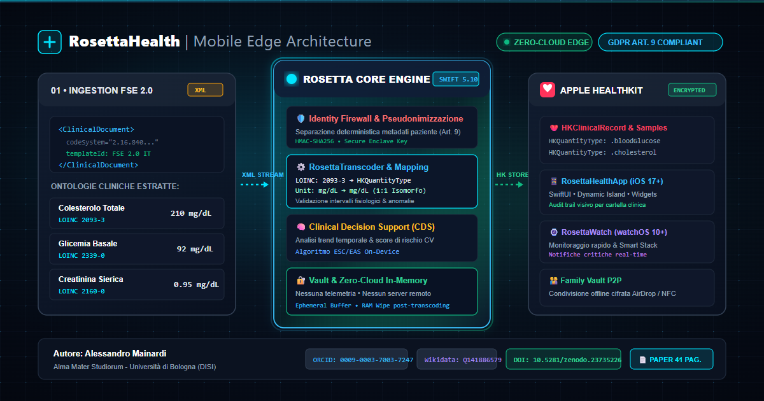Click the Mobile Edge Architecture title
The height and width of the screenshot is (401, 764).
[282, 42]
